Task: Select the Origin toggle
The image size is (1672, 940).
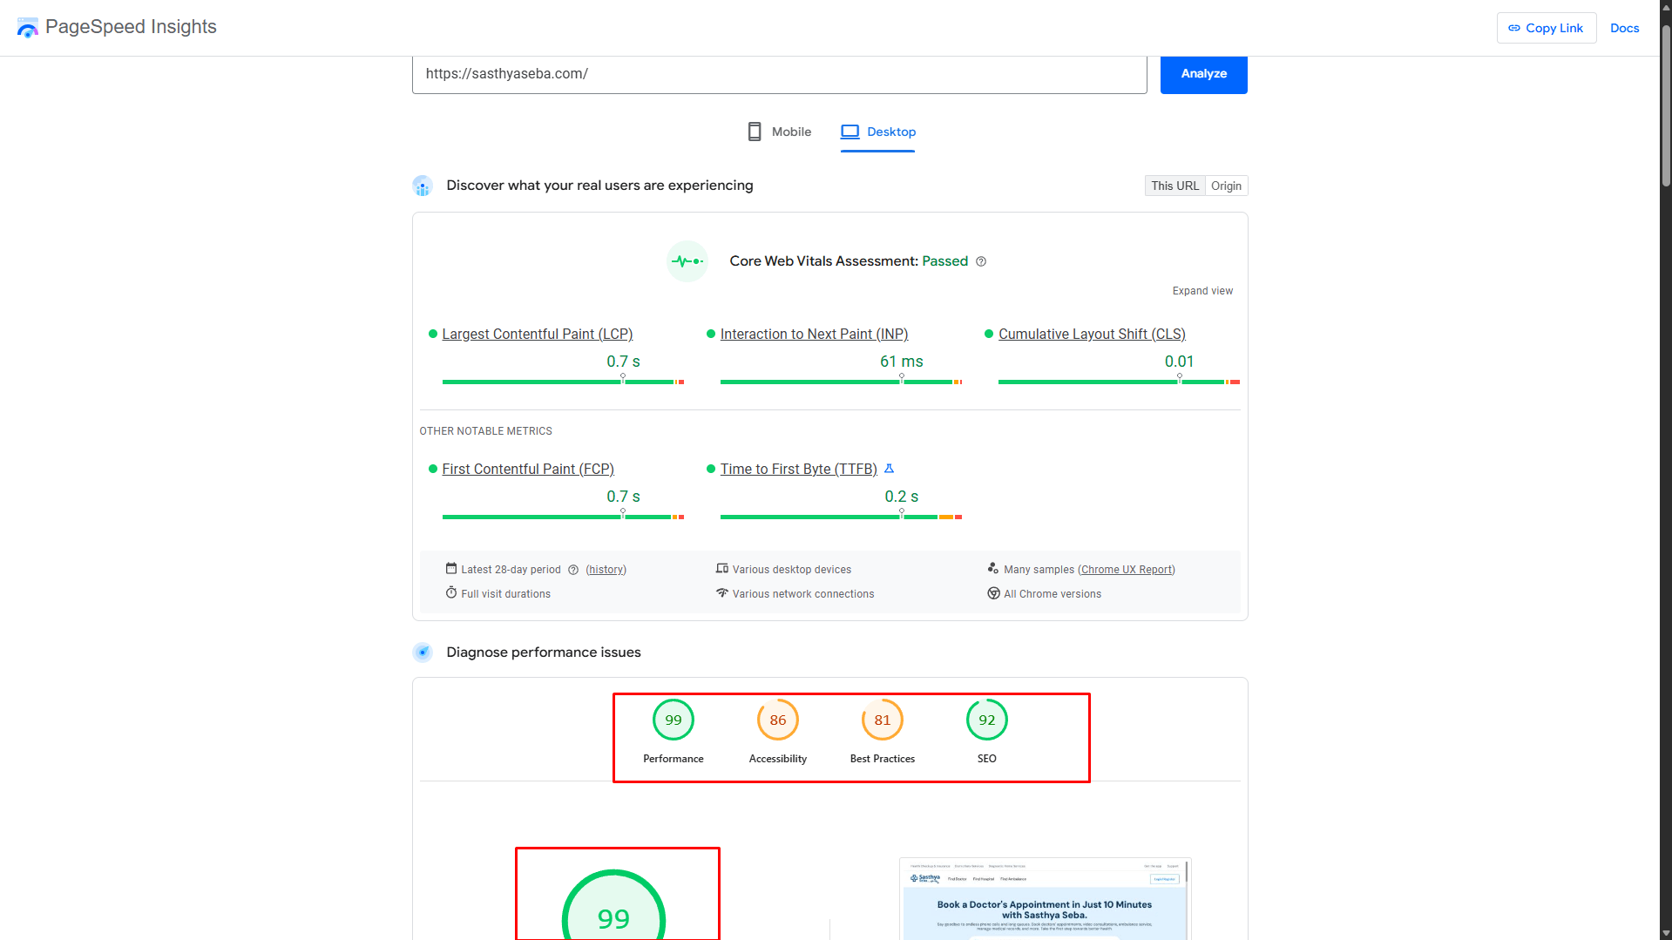Action: tap(1226, 186)
